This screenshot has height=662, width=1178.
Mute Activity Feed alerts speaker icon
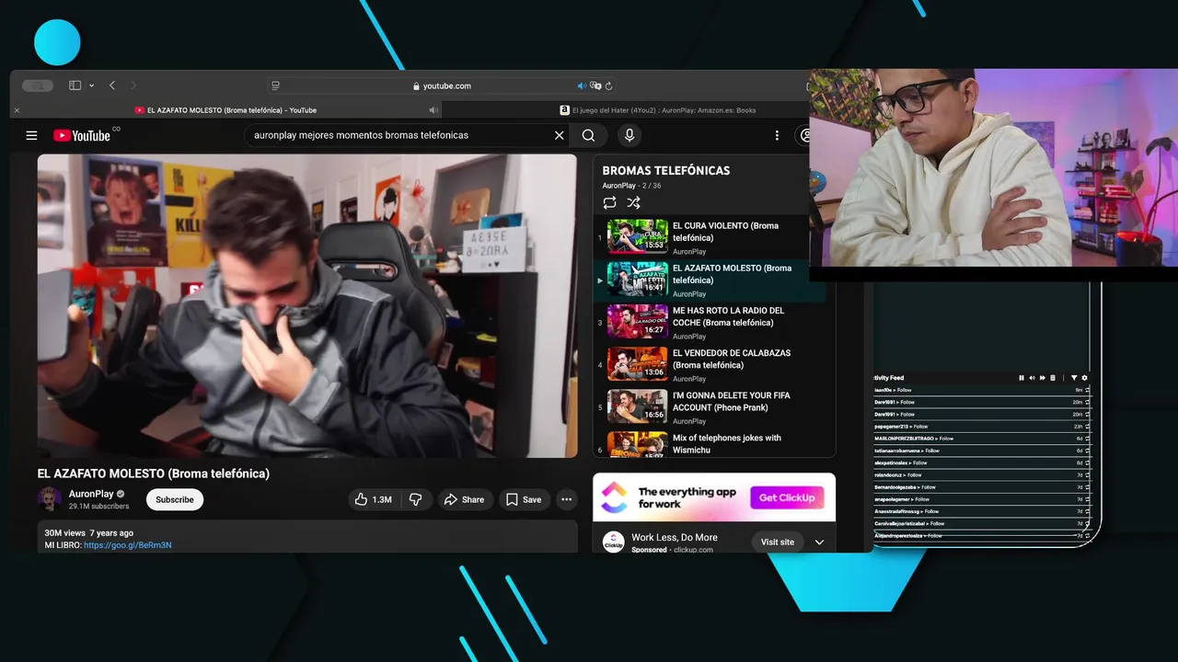pyautogui.click(x=1032, y=378)
